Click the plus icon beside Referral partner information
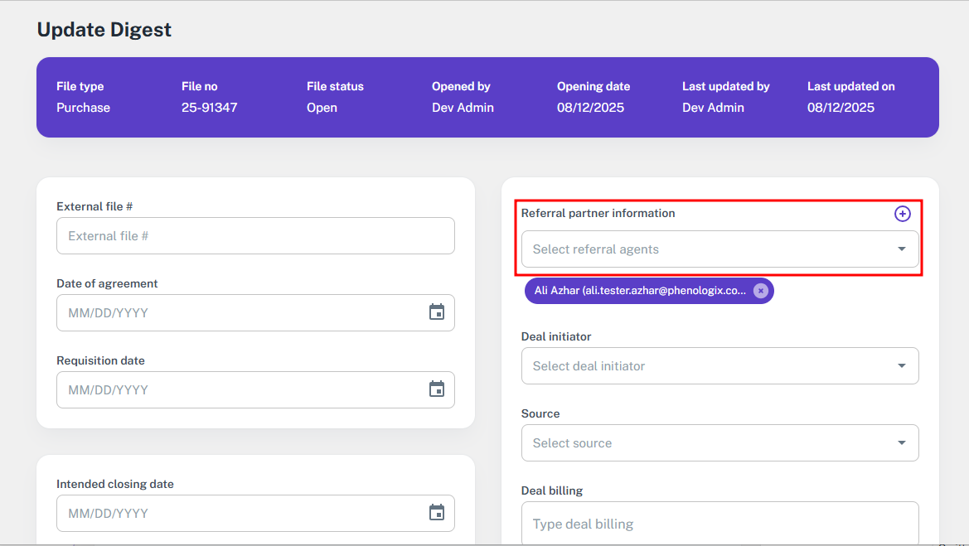The image size is (969, 546). pyautogui.click(x=902, y=214)
